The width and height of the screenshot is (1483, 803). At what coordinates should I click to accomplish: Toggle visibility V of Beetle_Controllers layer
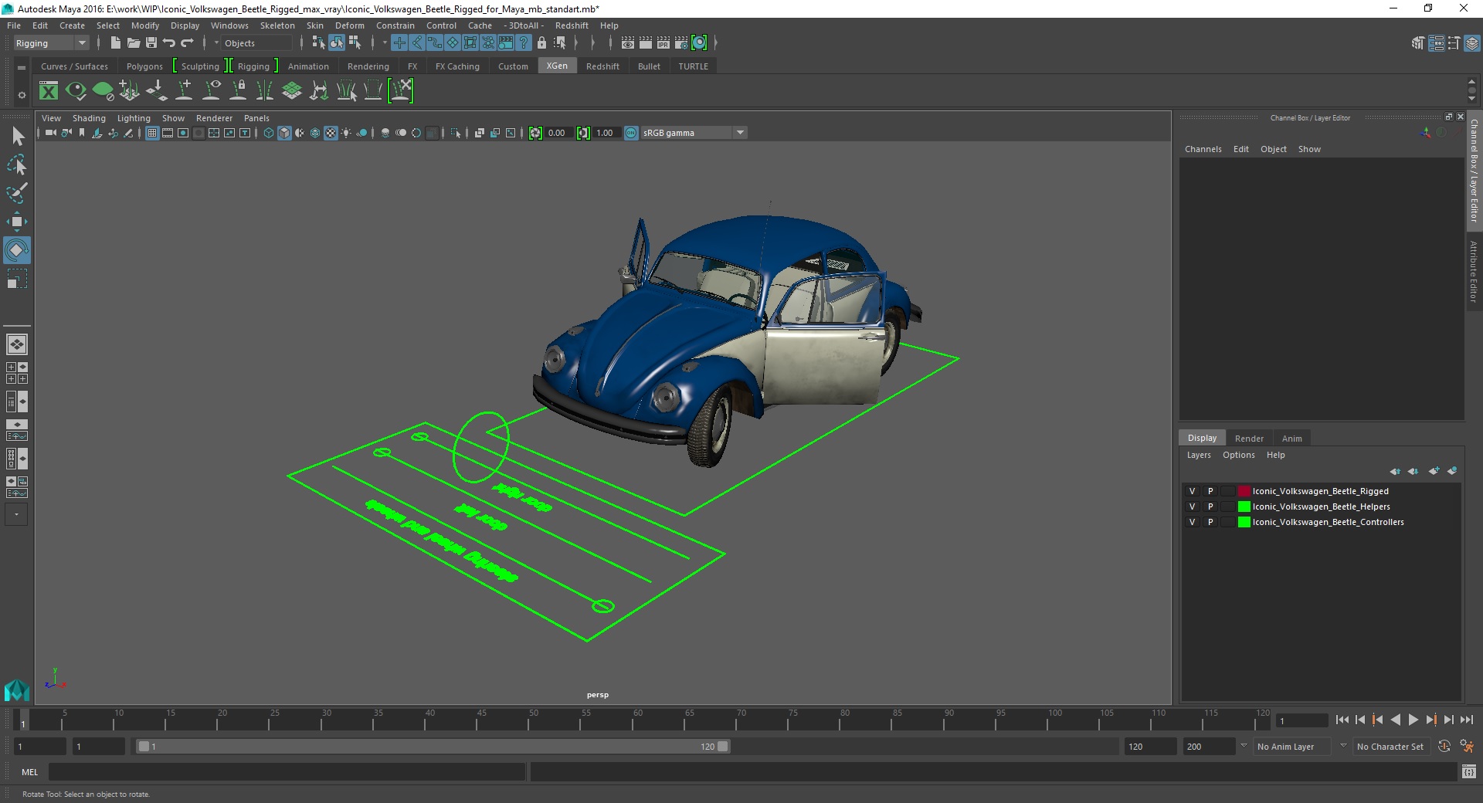(1192, 523)
